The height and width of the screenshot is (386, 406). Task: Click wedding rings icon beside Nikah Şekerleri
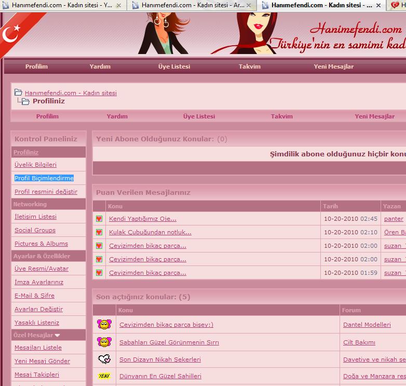tap(104, 359)
